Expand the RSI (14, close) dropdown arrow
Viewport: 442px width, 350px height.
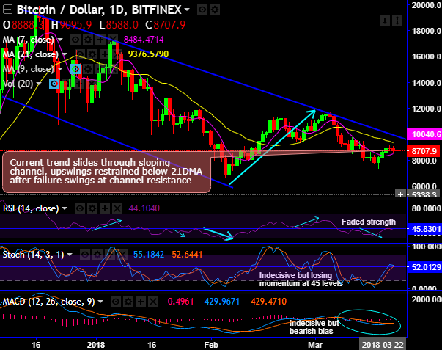65,208
